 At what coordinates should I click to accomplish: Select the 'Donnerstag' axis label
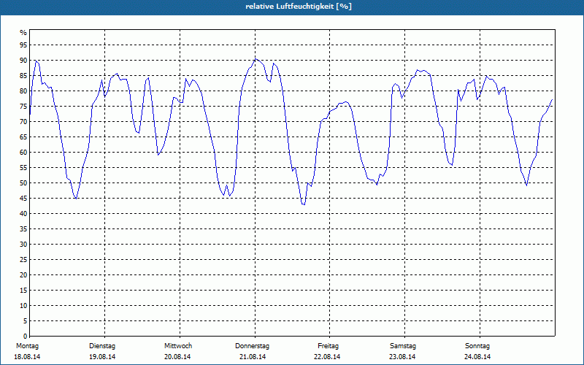coord(252,346)
